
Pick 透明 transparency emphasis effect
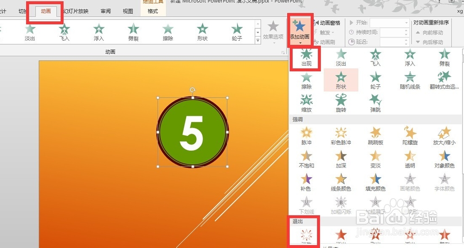coord(410,159)
